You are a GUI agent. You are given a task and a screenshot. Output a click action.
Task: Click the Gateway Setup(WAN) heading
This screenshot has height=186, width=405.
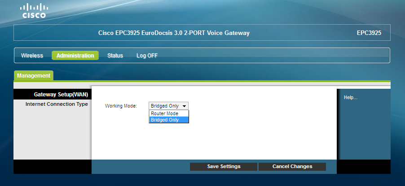[x=61, y=95]
